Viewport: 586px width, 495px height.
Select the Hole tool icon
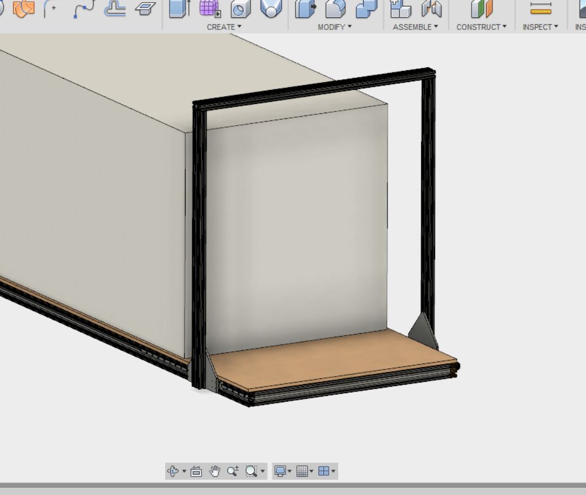pyautogui.click(x=240, y=8)
